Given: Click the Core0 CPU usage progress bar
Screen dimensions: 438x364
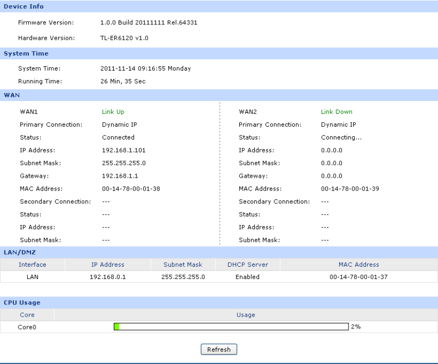Looking at the screenshot, I should click(x=231, y=327).
